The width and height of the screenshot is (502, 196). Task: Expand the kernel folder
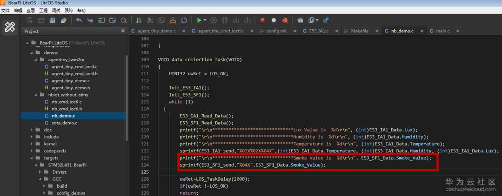coord(32,144)
